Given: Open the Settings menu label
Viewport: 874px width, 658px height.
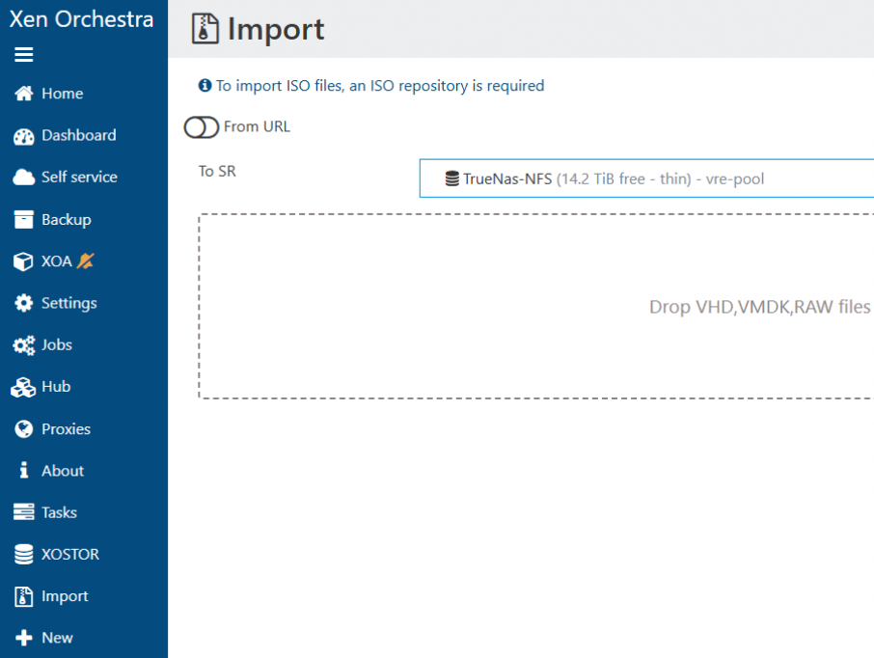Looking at the screenshot, I should click(x=69, y=303).
